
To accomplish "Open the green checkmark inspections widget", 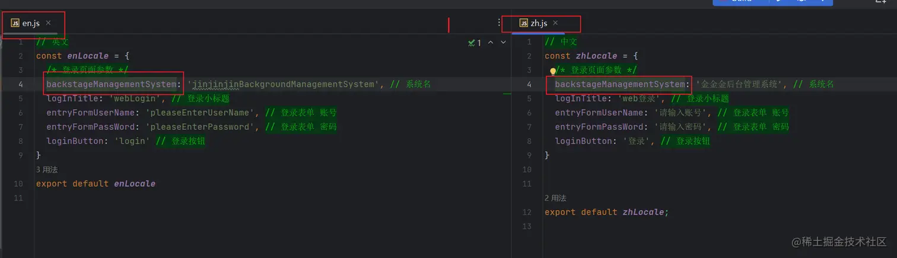I will coord(475,43).
